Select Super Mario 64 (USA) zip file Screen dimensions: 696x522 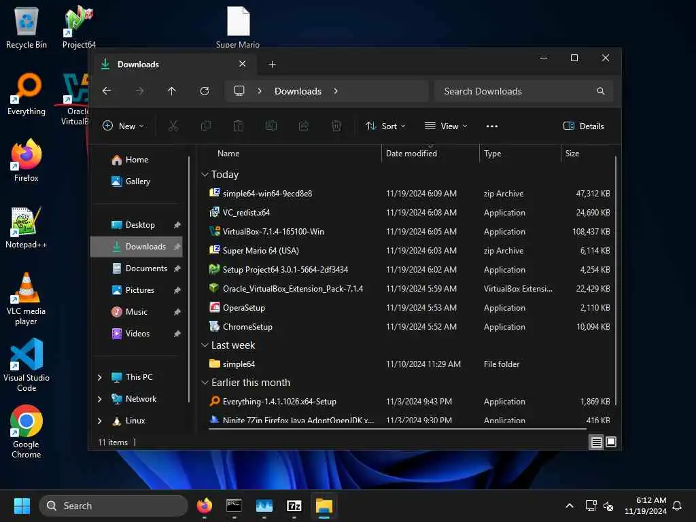(x=408, y=251)
